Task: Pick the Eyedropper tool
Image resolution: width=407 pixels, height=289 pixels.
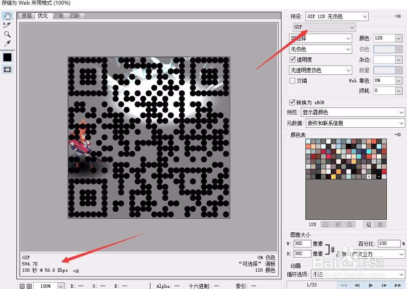Action: pyautogui.click(x=7, y=44)
